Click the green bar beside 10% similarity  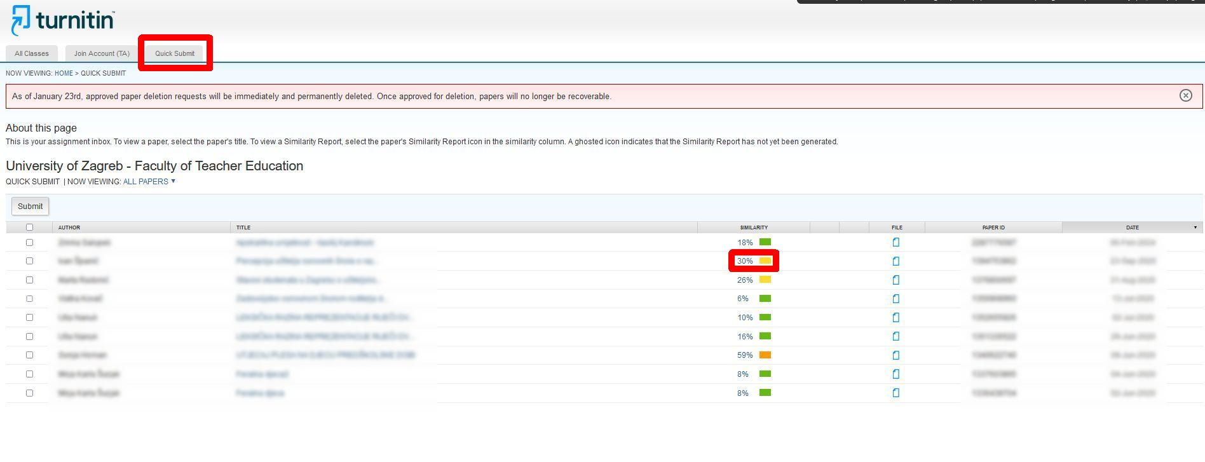pyautogui.click(x=765, y=317)
